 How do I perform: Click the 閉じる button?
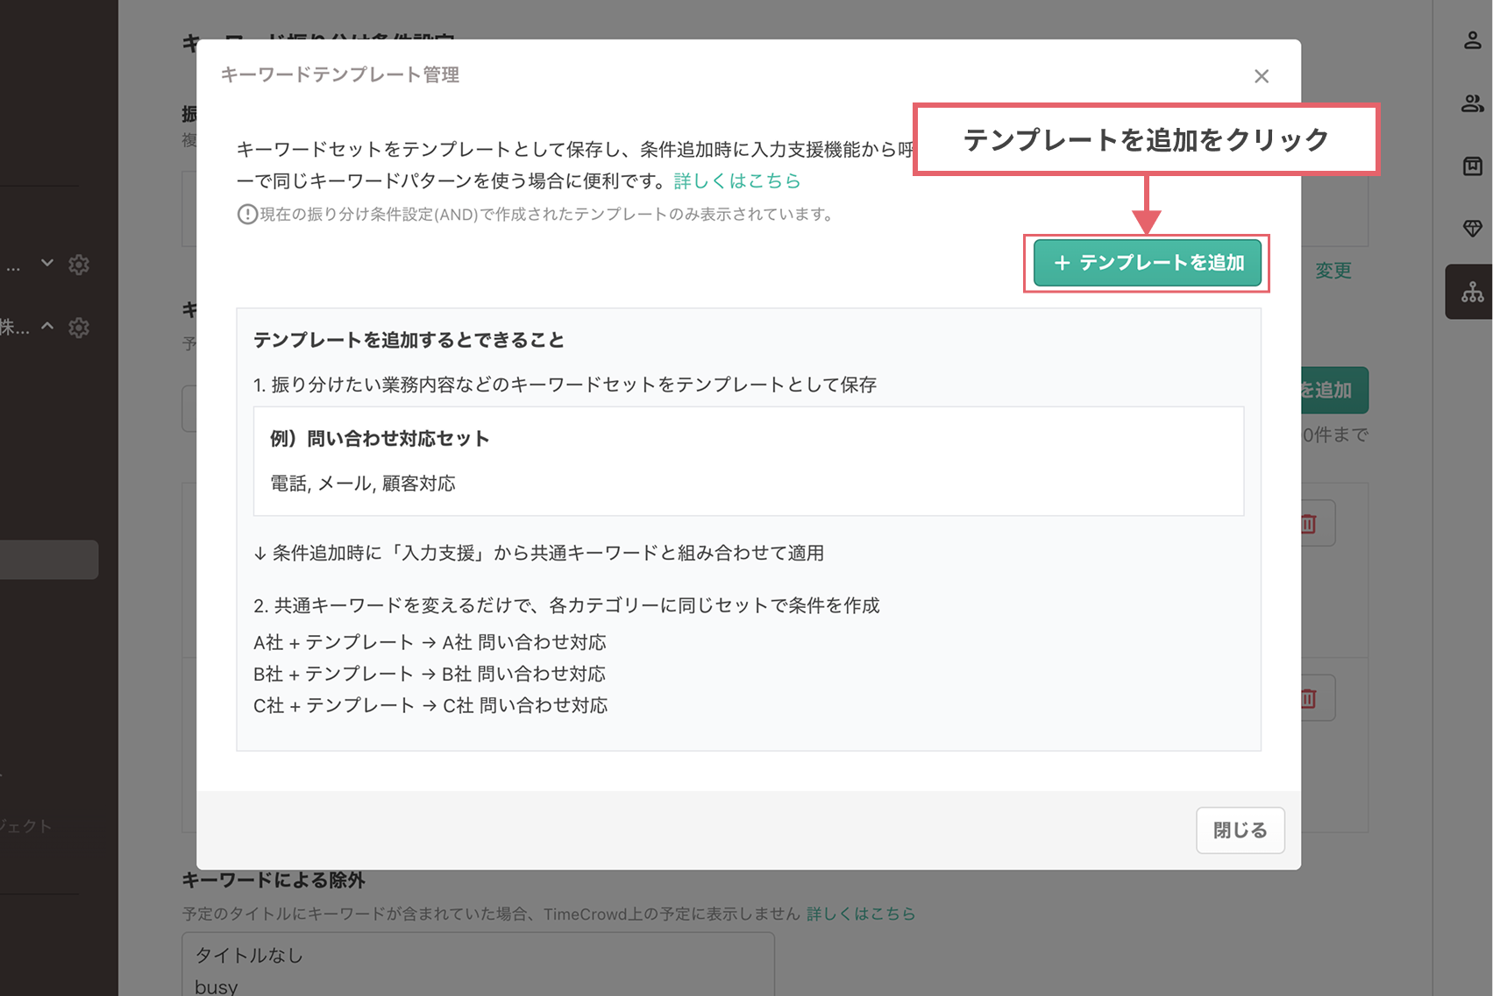[1240, 830]
